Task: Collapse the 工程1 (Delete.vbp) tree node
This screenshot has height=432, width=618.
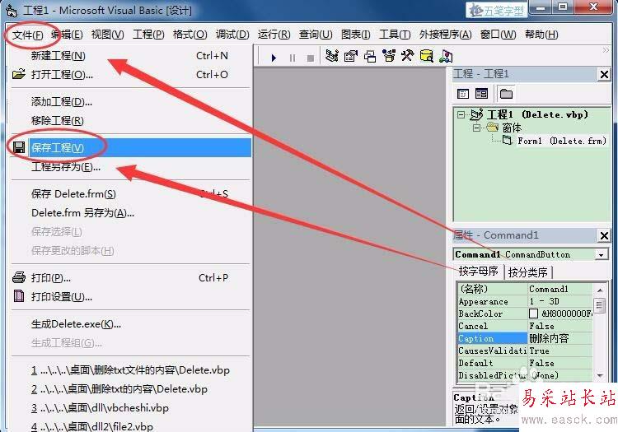Action: [461, 115]
